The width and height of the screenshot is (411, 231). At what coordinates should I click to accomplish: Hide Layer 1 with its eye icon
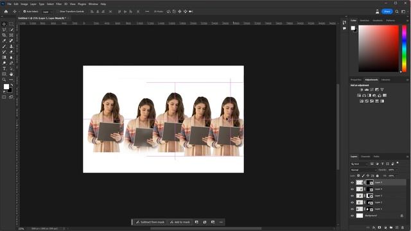pos(353,209)
